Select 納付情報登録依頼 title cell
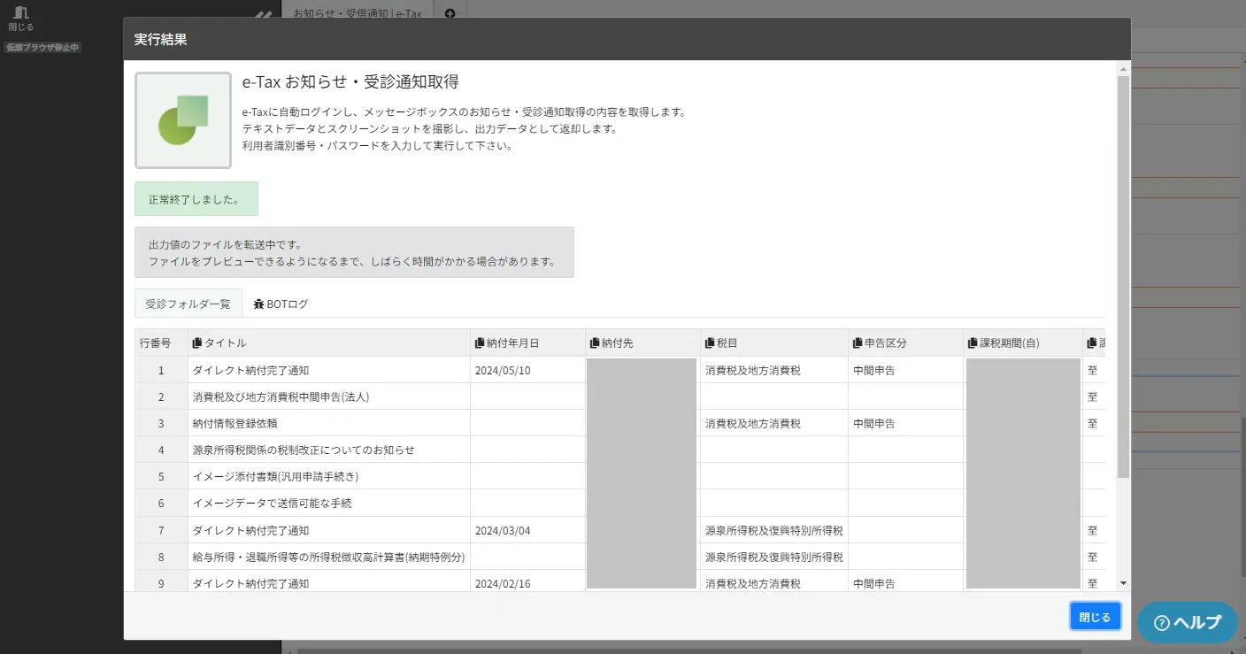 pyautogui.click(x=329, y=423)
